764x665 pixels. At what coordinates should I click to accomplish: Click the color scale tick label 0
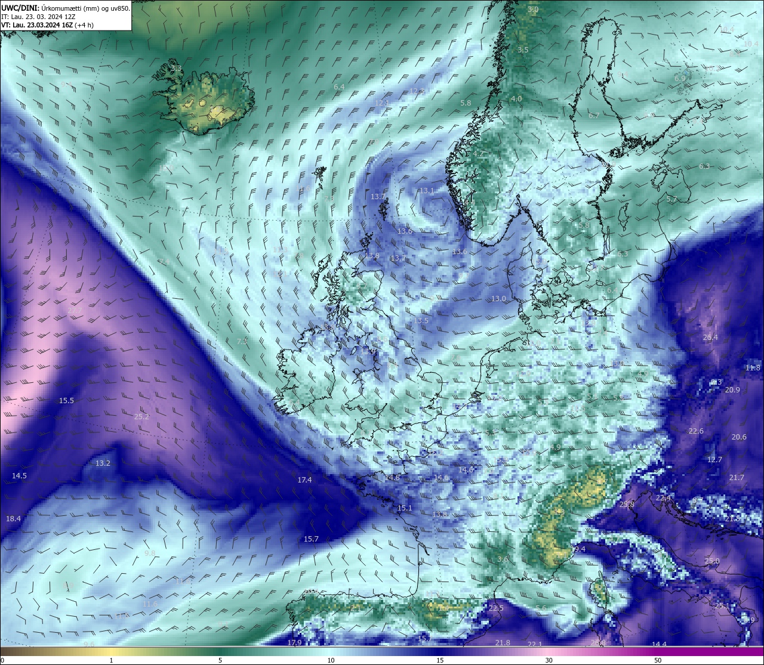click(x=2, y=660)
